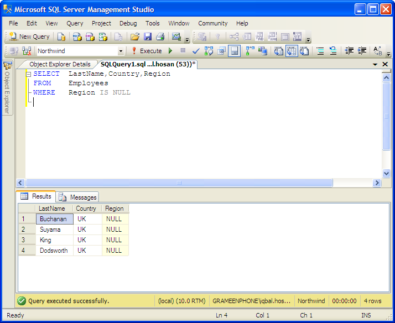Screen dimensions: 395x323
Task: Open Activity Monitor from the toolbar
Action: point(176,37)
